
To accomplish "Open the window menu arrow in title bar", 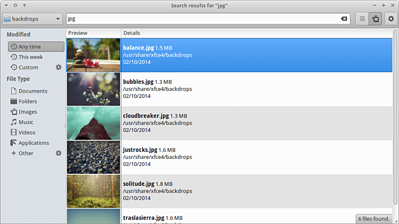I will [5, 5].
